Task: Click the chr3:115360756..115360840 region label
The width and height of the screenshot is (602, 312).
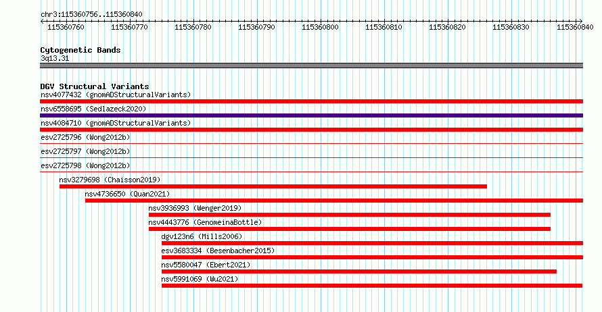Action: click(x=91, y=14)
